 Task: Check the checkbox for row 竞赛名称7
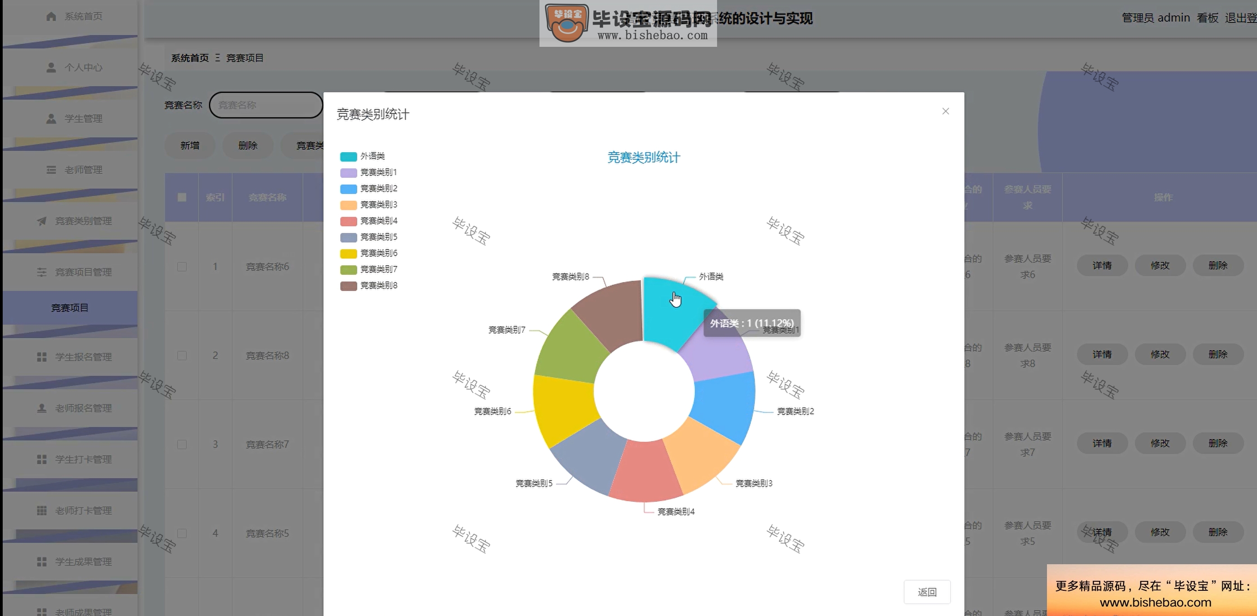click(182, 444)
